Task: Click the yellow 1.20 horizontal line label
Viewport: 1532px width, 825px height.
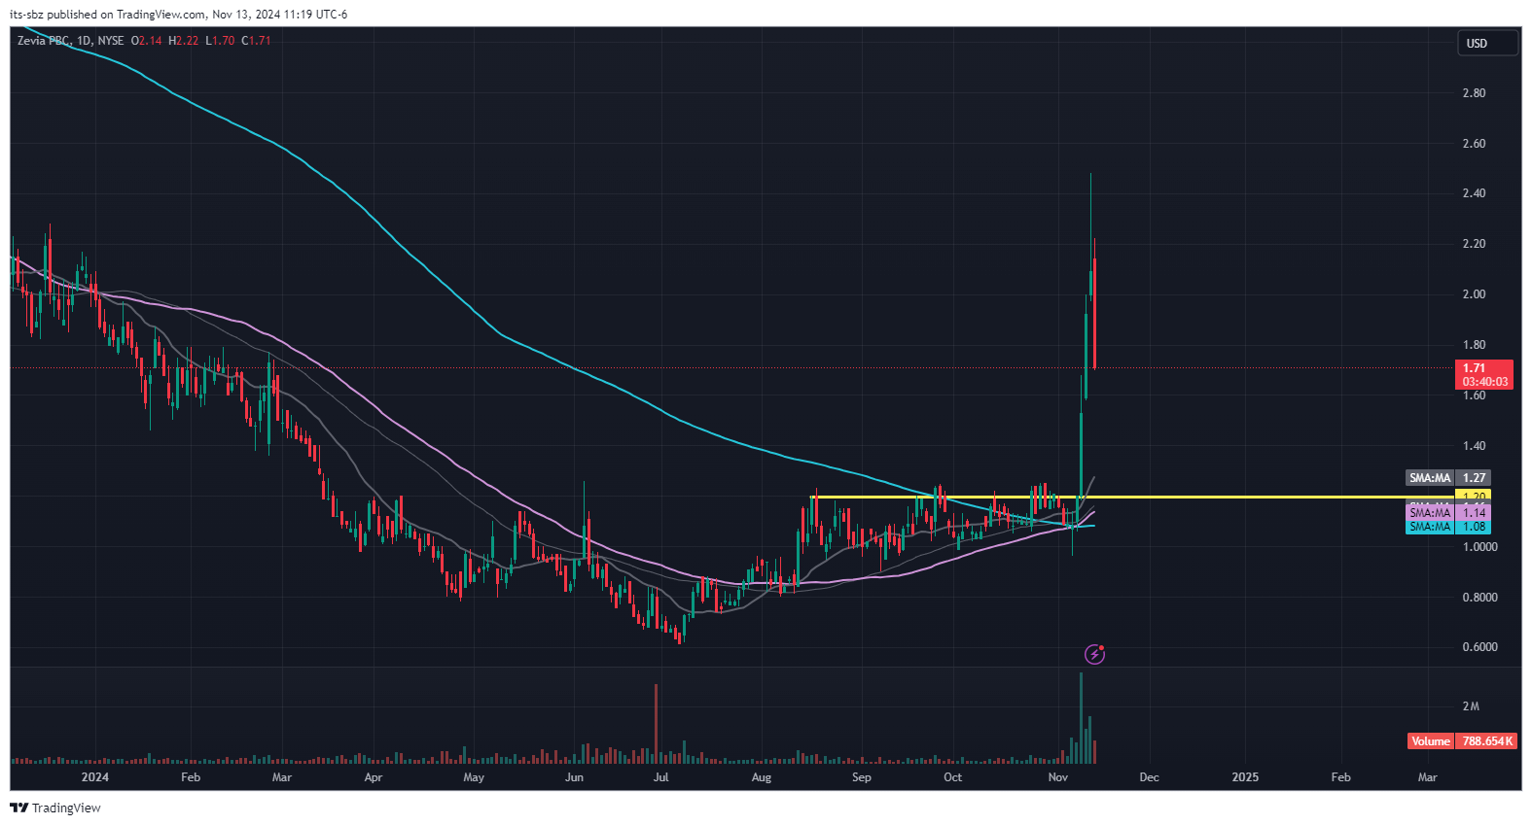Action: (x=1474, y=497)
